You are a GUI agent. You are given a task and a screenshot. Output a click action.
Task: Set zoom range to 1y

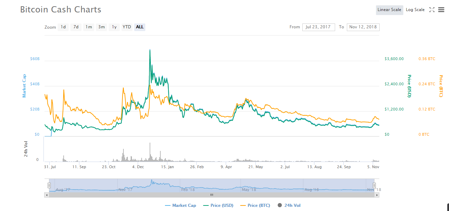pos(114,27)
